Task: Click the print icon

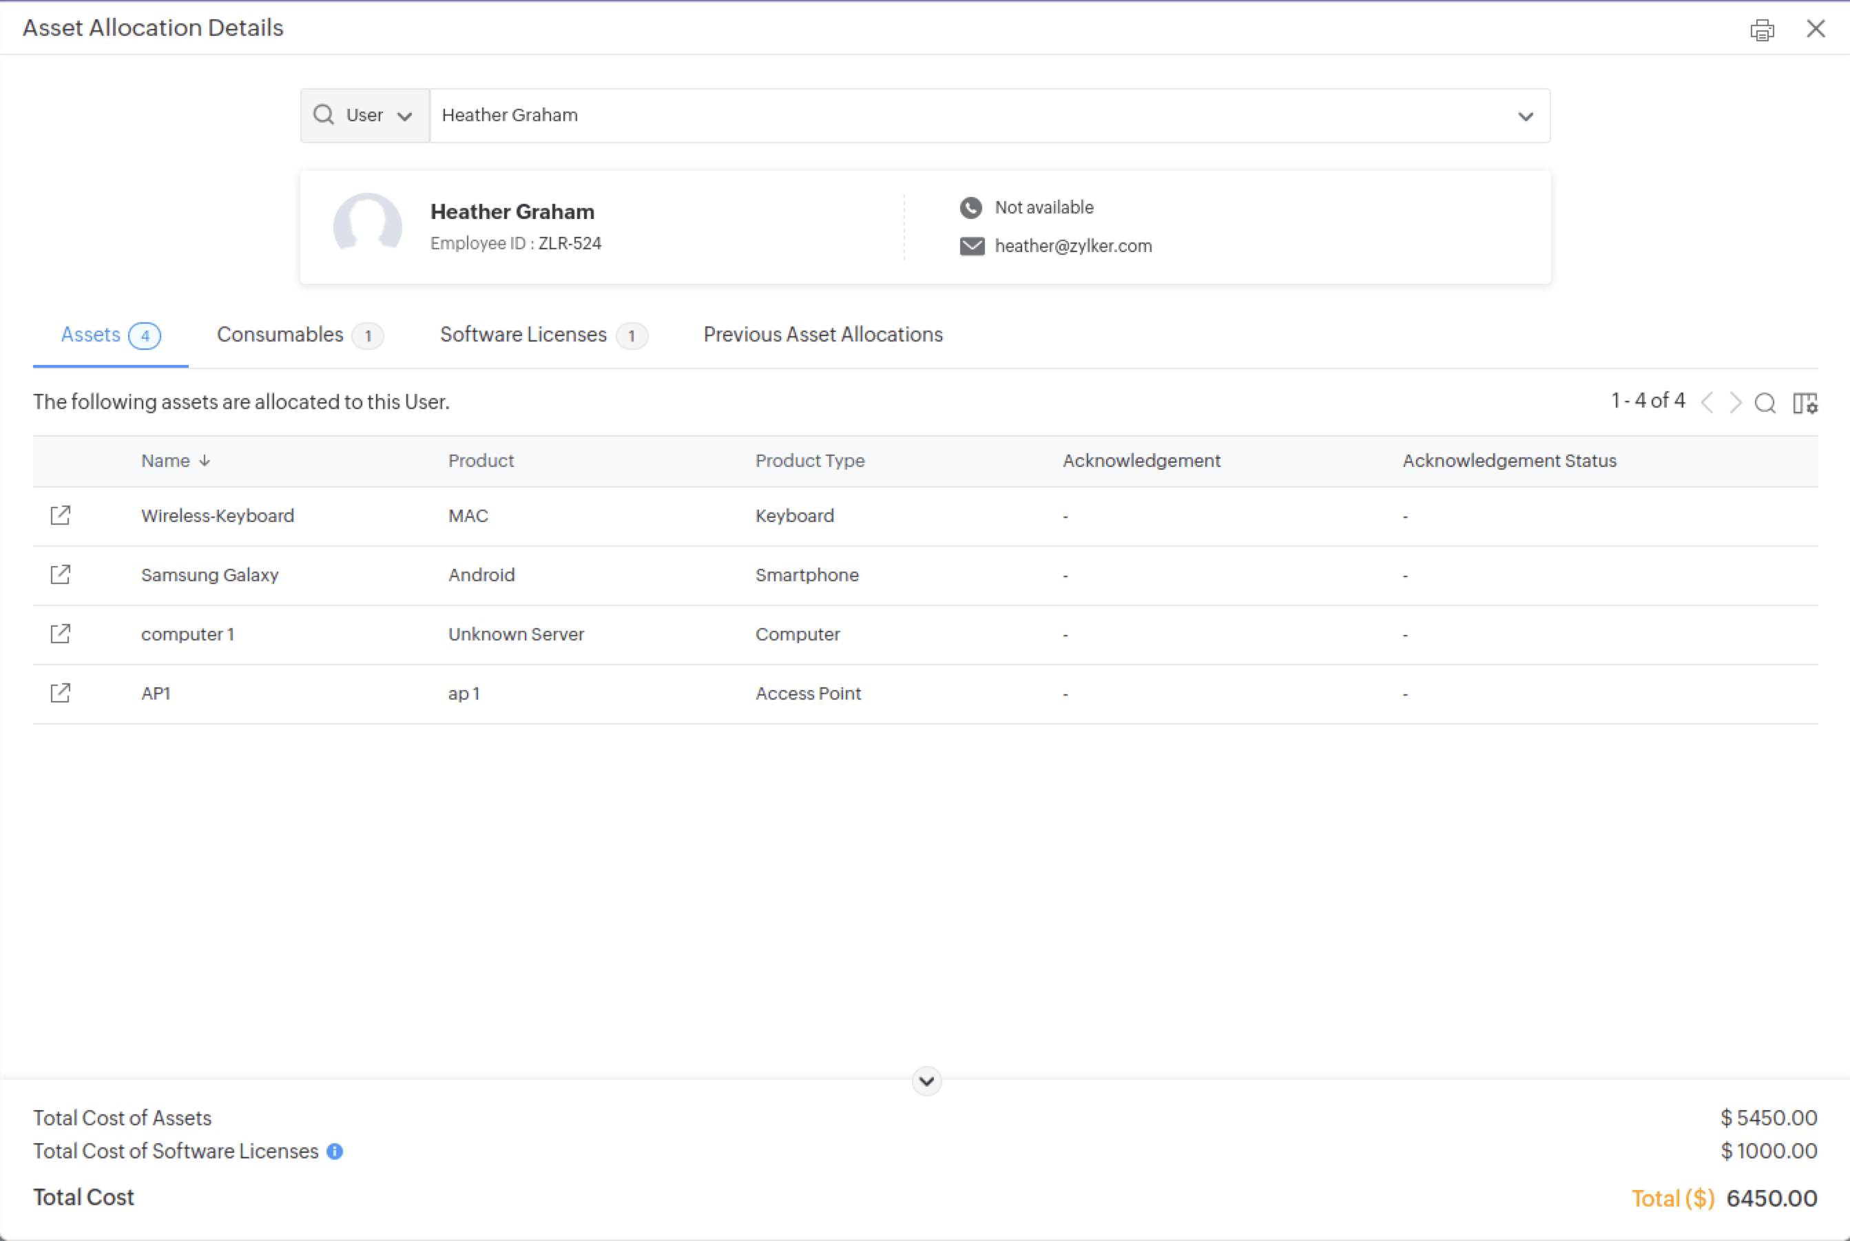Action: click(1761, 30)
